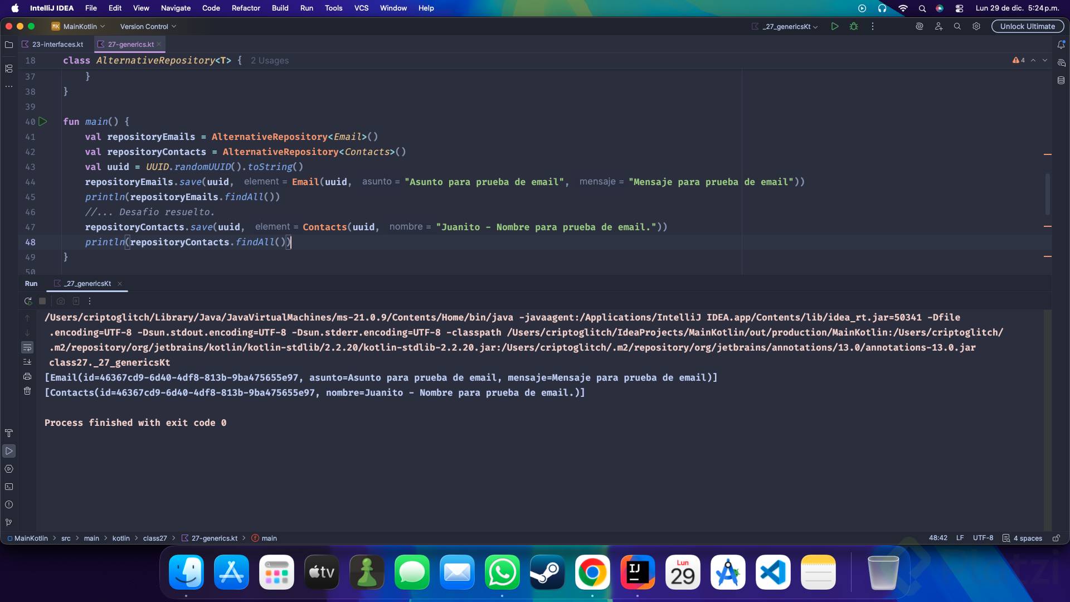The width and height of the screenshot is (1070, 602).
Task: Open the Refactor menu
Action: click(x=246, y=8)
